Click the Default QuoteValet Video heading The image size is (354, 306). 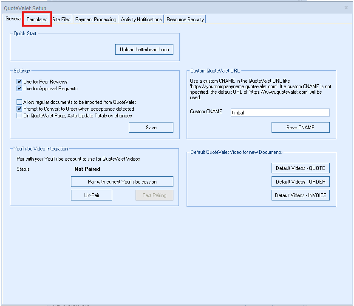tap(236, 152)
